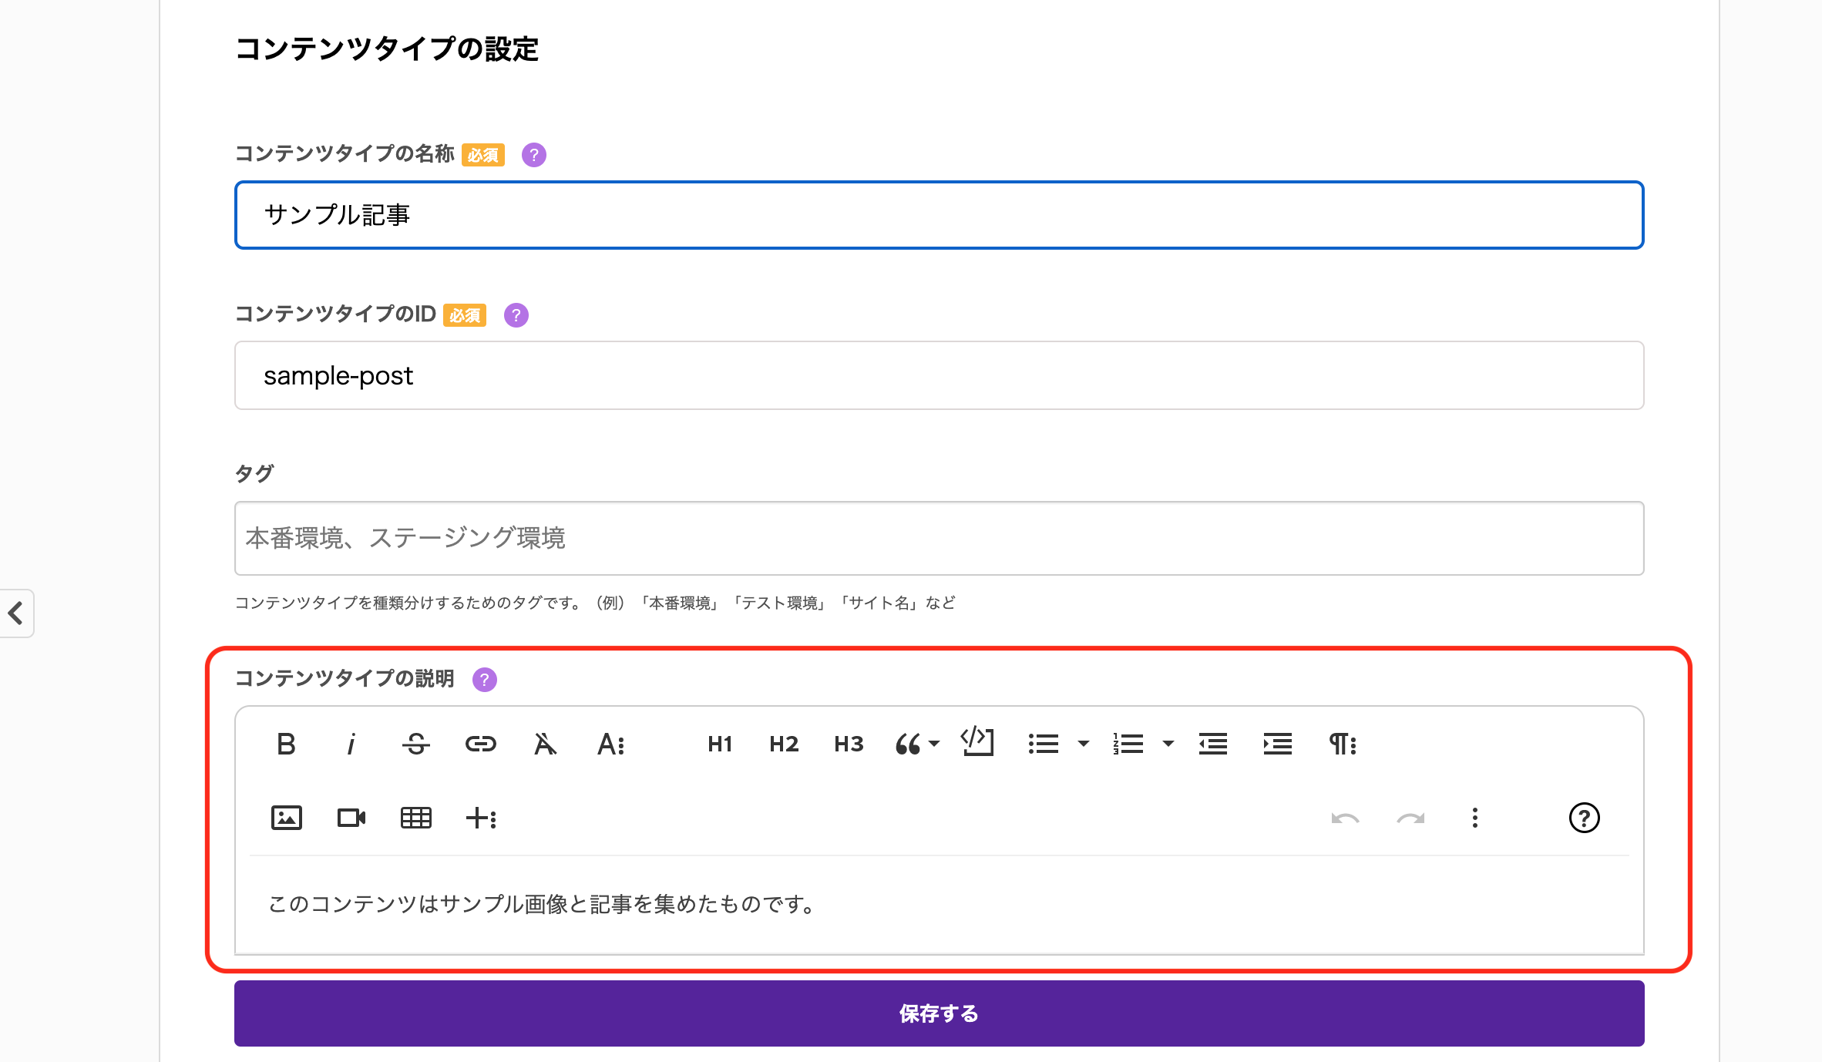The height and width of the screenshot is (1062, 1822).
Task: Open the paragraph options menu
Action: 1342,744
